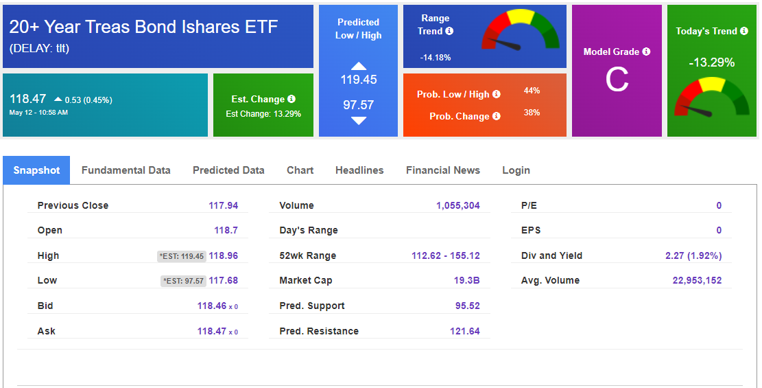The height and width of the screenshot is (388, 762).
Task: Click the Est. Change info icon
Action: point(291,99)
